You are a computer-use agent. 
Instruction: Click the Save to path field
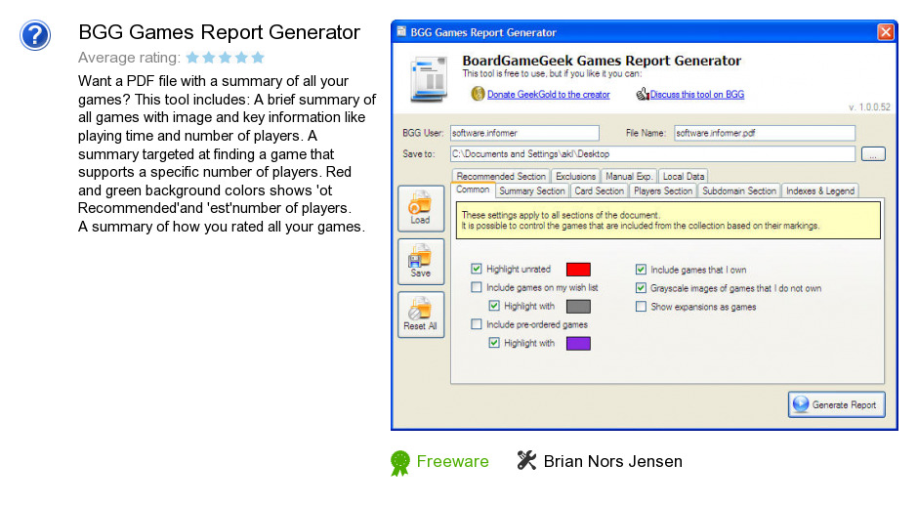pyautogui.click(x=652, y=154)
